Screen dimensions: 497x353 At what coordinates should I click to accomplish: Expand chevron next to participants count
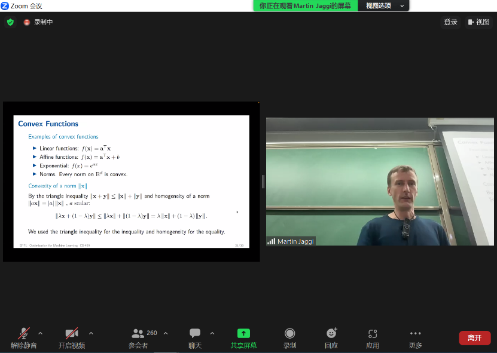tap(166, 333)
